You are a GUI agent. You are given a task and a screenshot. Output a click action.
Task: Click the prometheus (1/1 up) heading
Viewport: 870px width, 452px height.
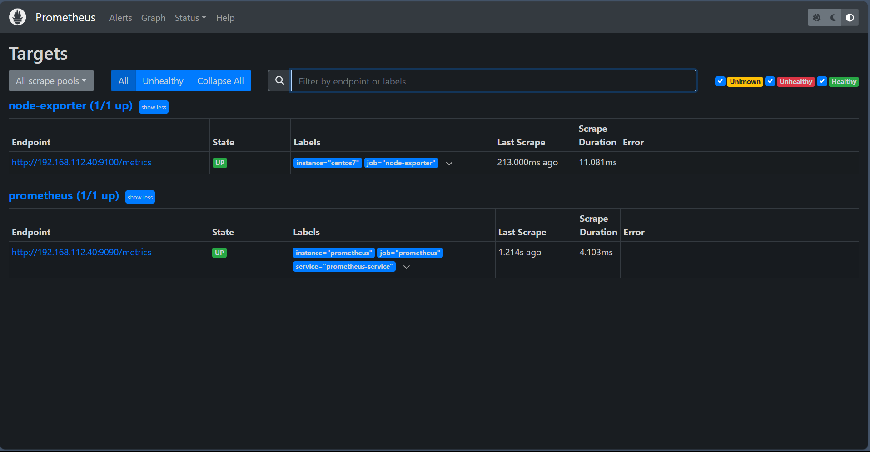[64, 196]
